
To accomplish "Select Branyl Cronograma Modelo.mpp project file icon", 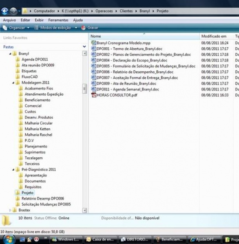I will pos(93,43).
